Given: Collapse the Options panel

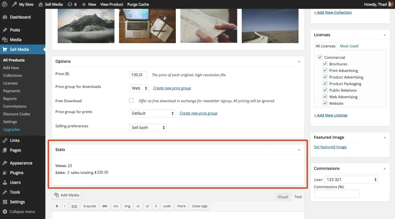Looking at the screenshot, I should point(299,62).
